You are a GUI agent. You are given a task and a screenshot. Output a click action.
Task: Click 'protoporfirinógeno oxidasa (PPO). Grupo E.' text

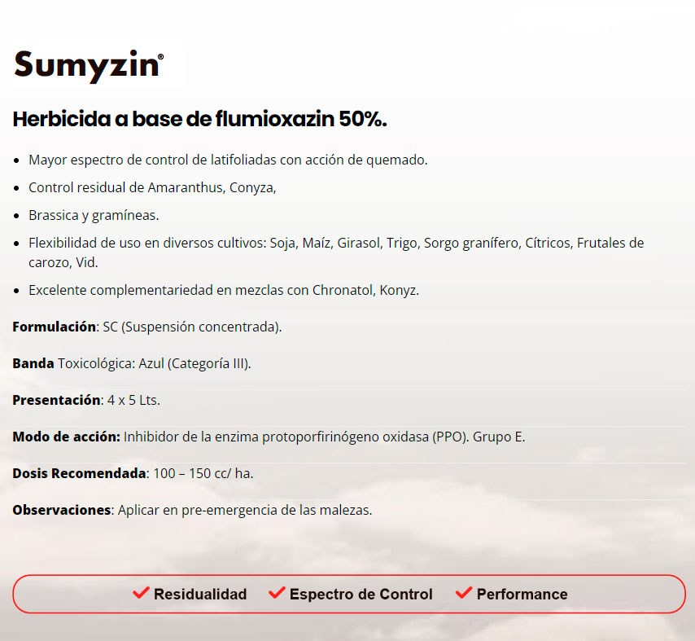pos(394,437)
